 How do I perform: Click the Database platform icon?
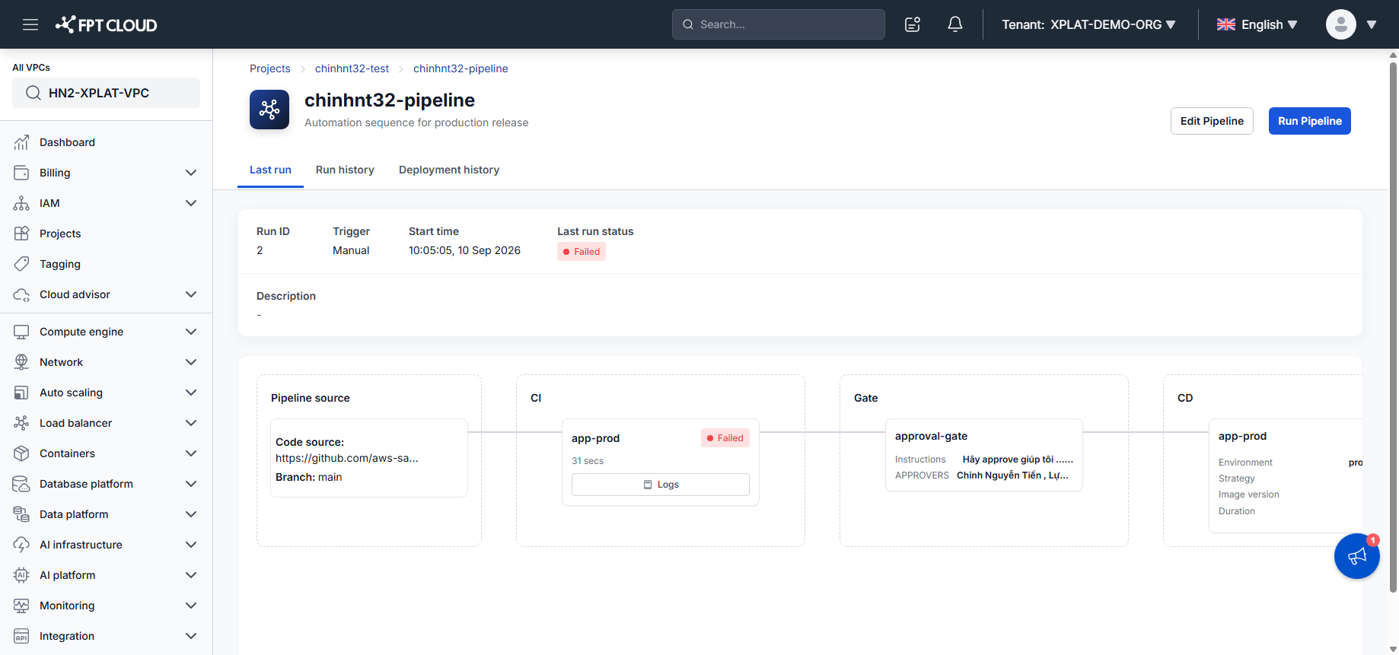pyautogui.click(x=21, y=484)
